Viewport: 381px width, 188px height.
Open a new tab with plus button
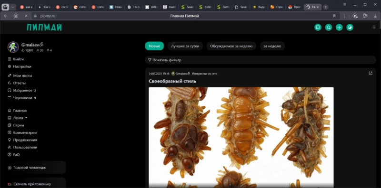point(326,7)
